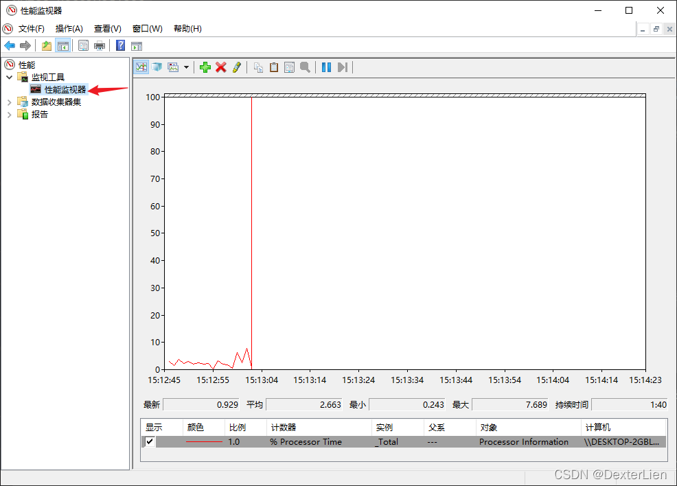Image resolution: width=677 pixels, height=486 pixels.
Task: Open the 操作(A) menu
Action: click(69, 28)
